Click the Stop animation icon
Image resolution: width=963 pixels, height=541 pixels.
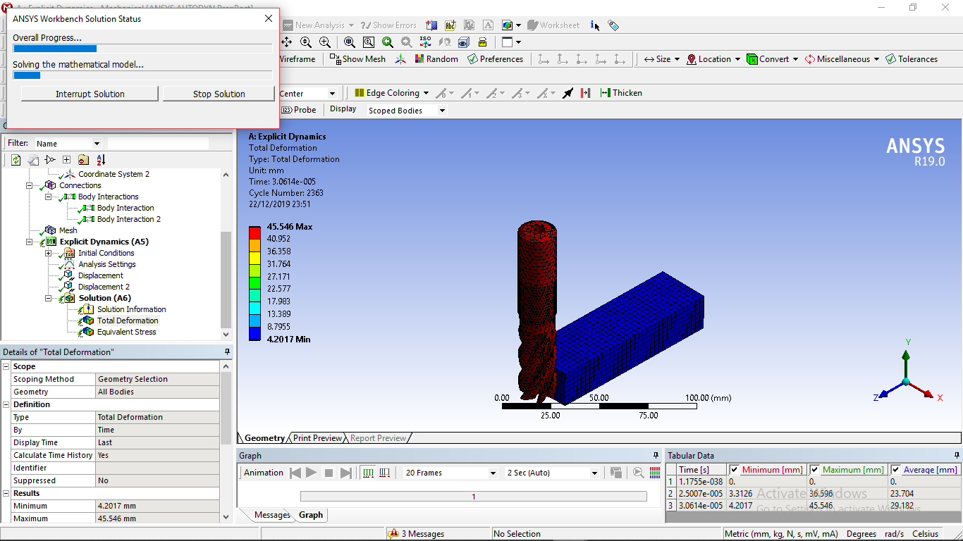point(329,473)
